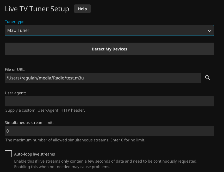Viewport: 224px width, 172px height.
Task: Click the maximum simultaneous streams hint text
Action: 75,140
